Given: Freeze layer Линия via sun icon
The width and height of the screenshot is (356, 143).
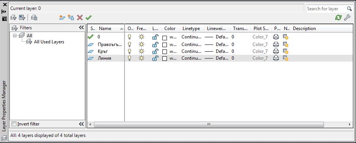Looking at the screenshot, I should (x=142, y=58).
